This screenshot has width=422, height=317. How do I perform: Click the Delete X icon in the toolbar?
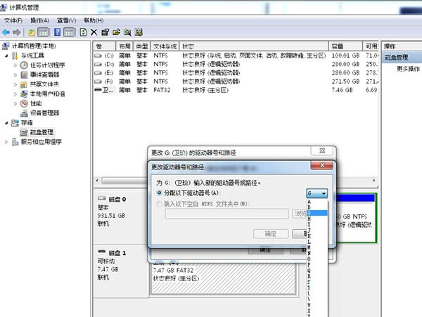point(94,32)
